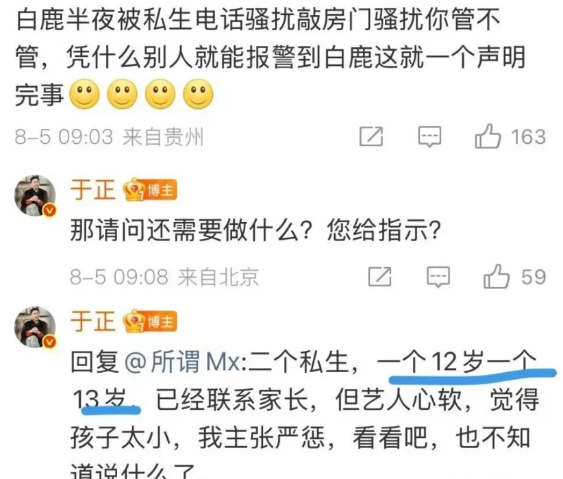
Task: Tap 博主 badge in 于正's second reply
Action: tap(161, 321)
